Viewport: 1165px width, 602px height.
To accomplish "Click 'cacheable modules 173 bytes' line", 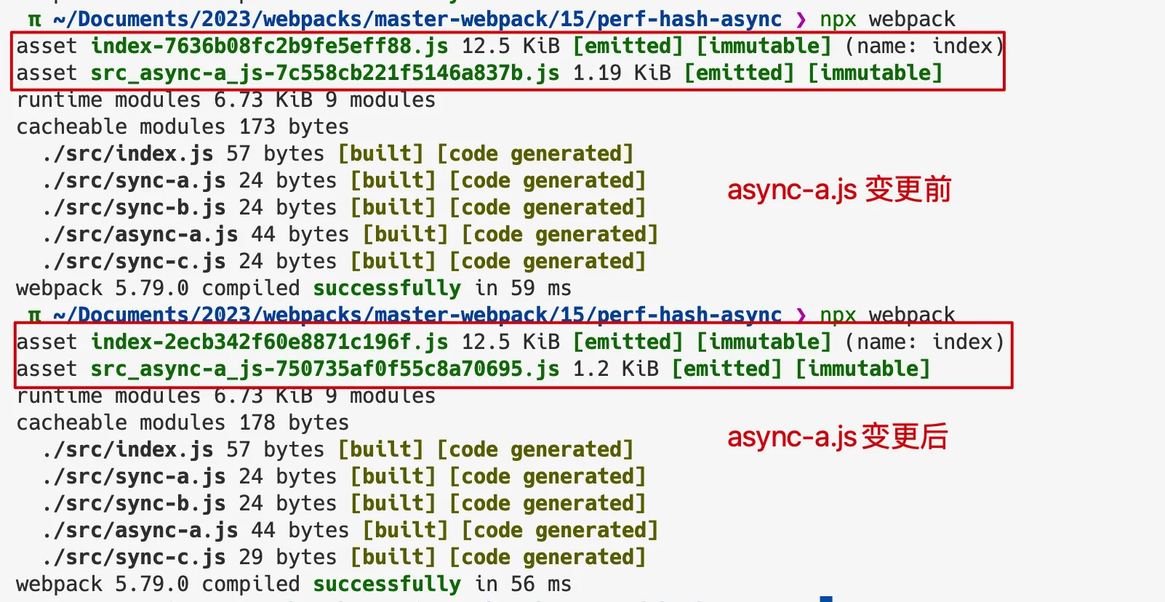I will [183, 127].
